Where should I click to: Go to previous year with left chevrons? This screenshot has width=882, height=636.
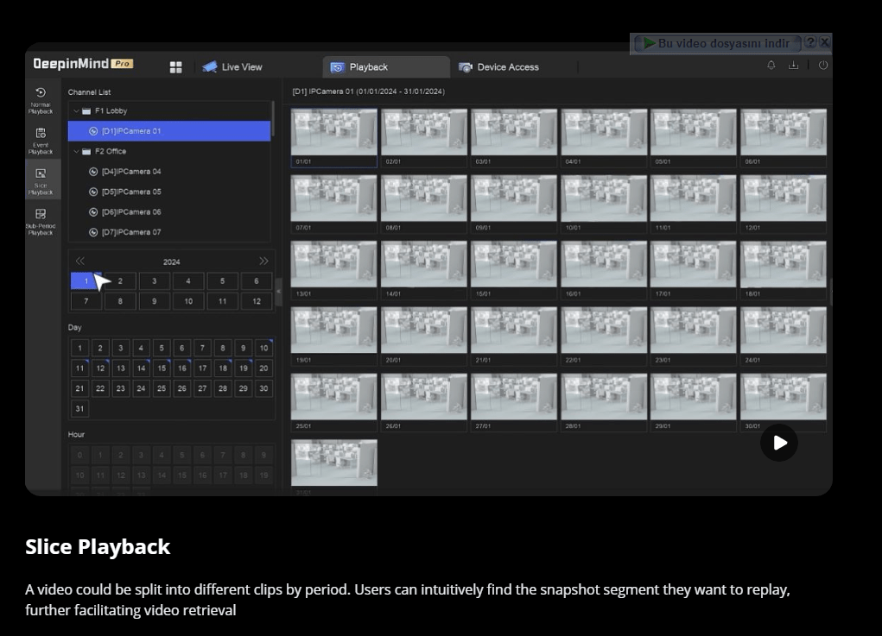pyautogui.click(x=80, y=261)
